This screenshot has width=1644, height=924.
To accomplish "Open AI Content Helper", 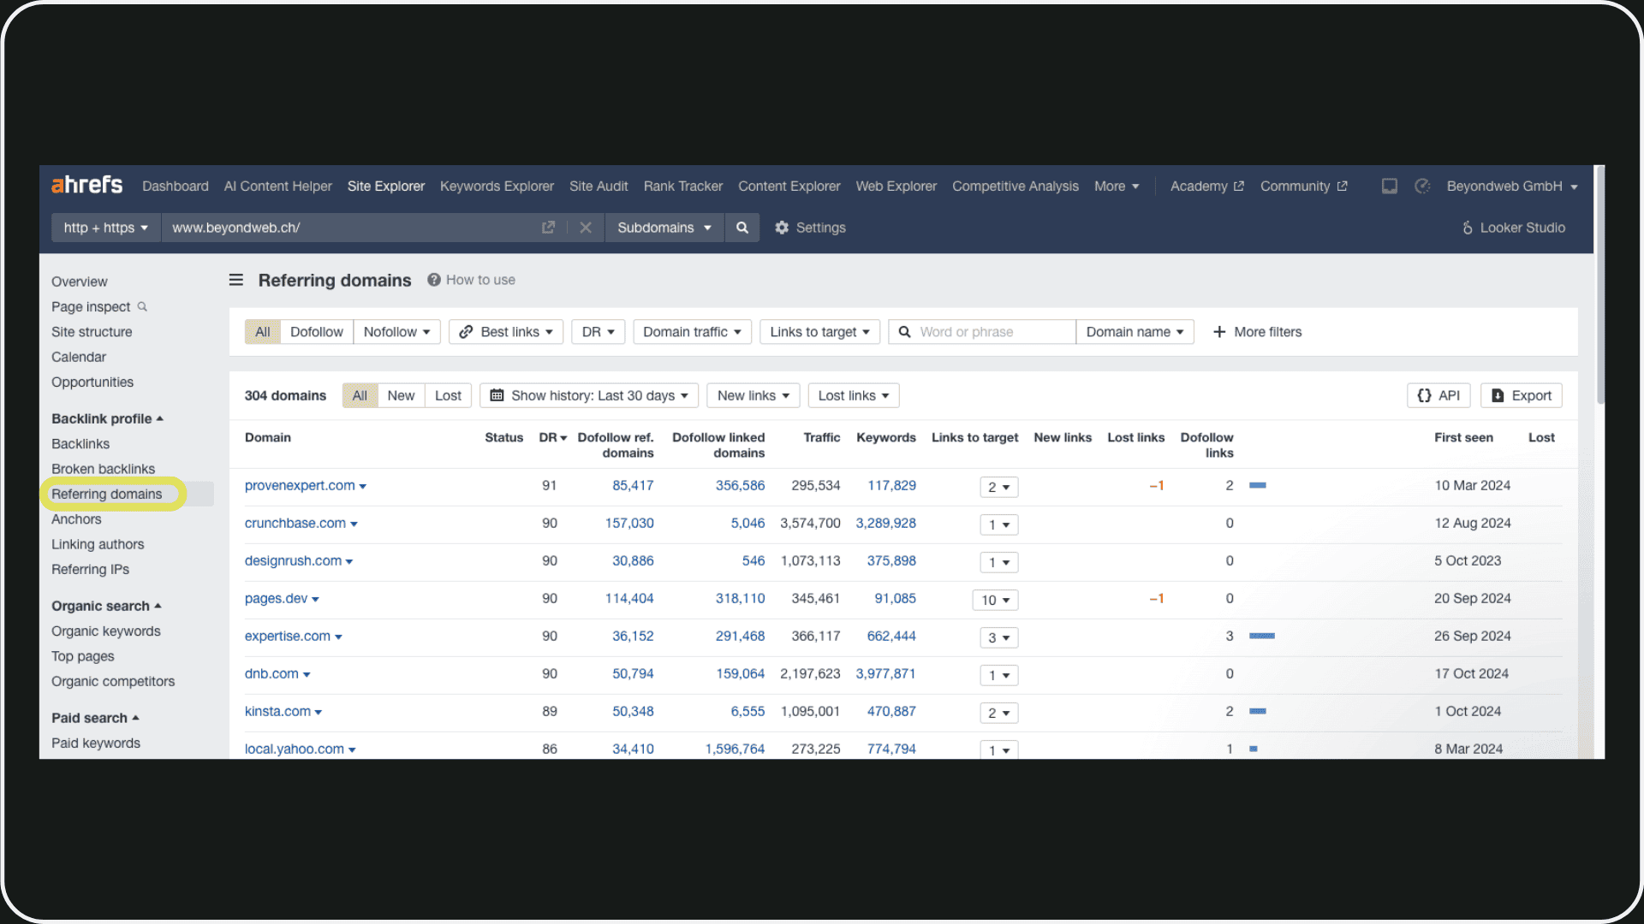I will coord(278,186).
